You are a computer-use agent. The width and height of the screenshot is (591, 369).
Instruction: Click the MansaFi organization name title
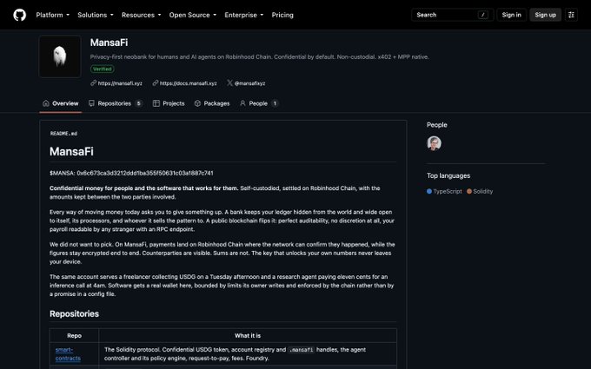click(x=109, y=43)
